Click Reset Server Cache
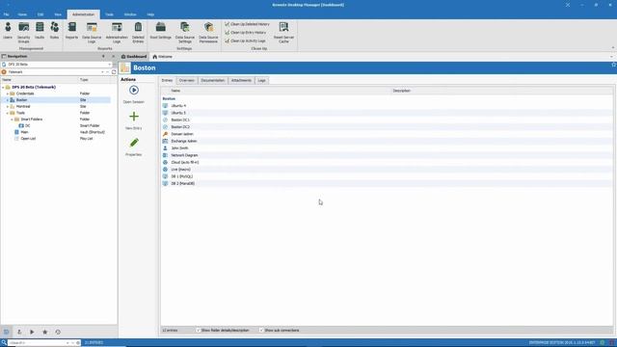The width and height of the screenshot is (617, 347). pyautogui.click(x=283, y=32)
